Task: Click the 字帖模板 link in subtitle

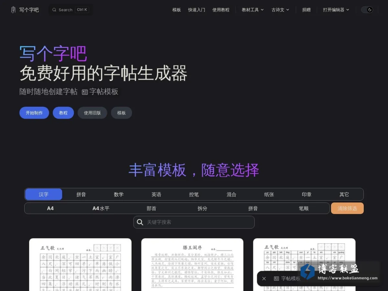Action: tap(100, 92)
